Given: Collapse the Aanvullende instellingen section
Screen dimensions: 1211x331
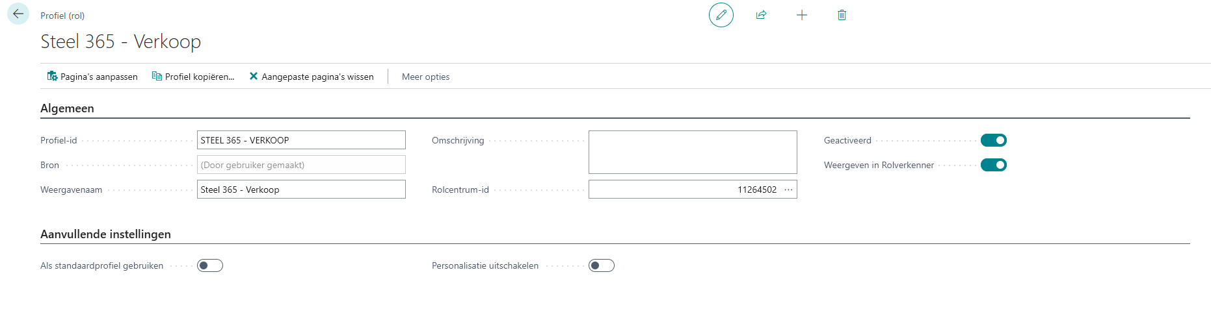Looking at the screenshot, I should point(105,234).
